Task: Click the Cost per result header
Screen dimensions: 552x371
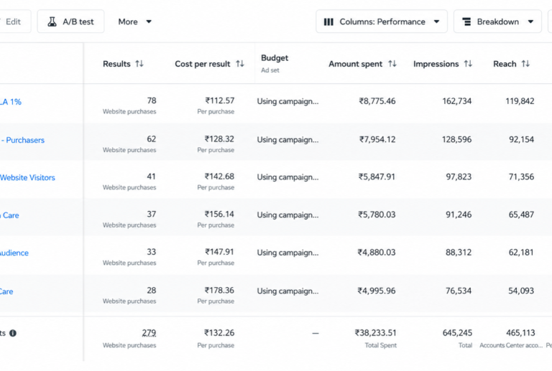Action: [203, 64]
